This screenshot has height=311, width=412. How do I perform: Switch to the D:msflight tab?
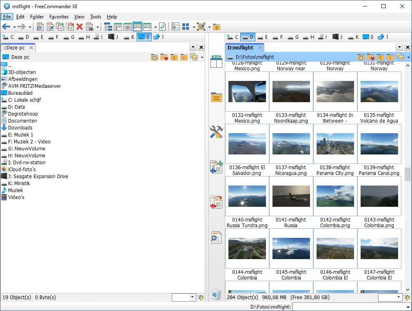tap(241, 48)
